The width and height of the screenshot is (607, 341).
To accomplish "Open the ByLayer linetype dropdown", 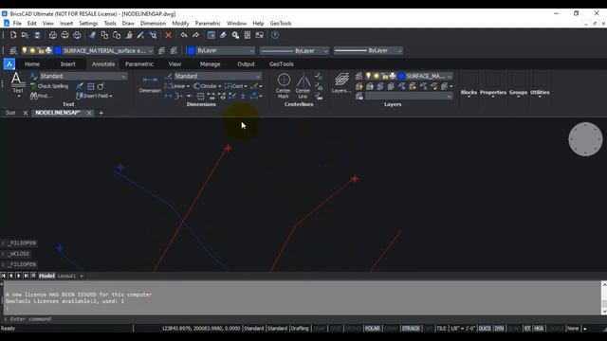I will coord(325,50).
